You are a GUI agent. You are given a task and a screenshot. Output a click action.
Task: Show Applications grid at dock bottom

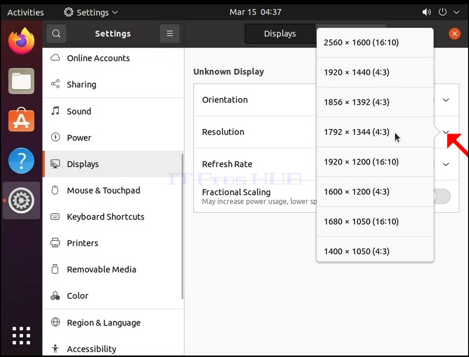21,335
